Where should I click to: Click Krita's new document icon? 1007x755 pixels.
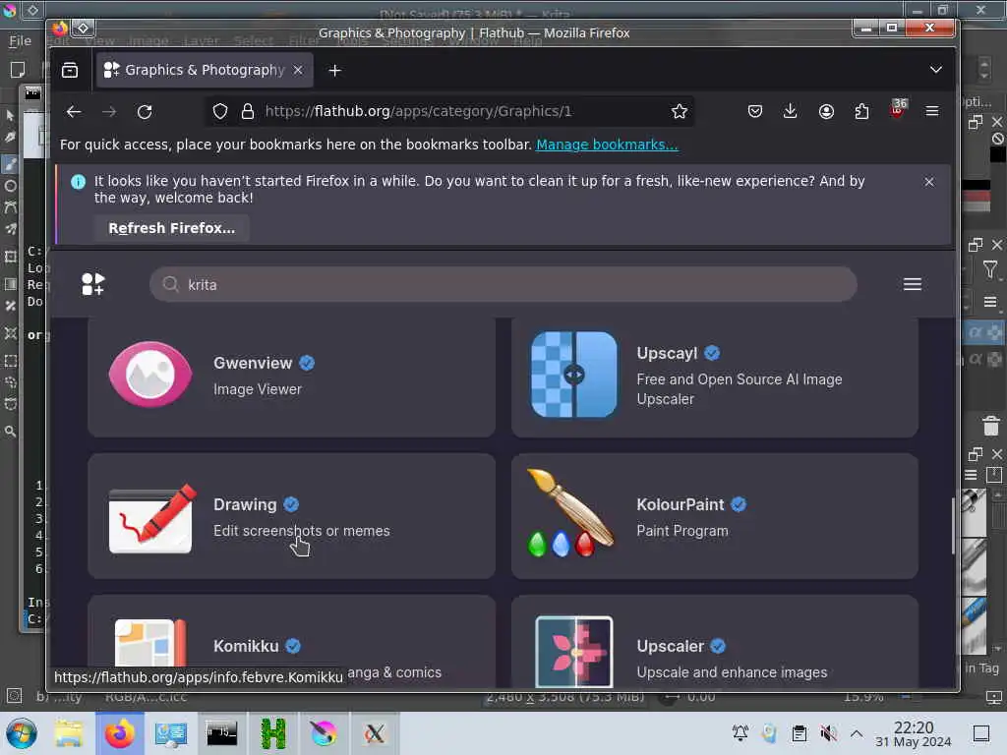coord(18,70)
